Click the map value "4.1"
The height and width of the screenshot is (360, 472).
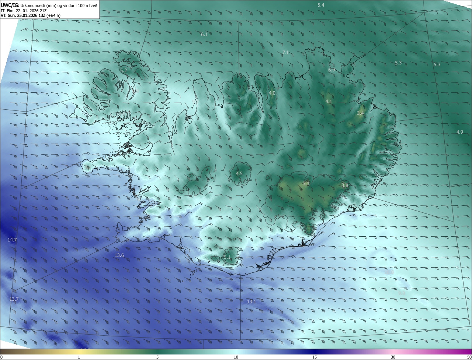pyautogui.click(x=329, y=101)
